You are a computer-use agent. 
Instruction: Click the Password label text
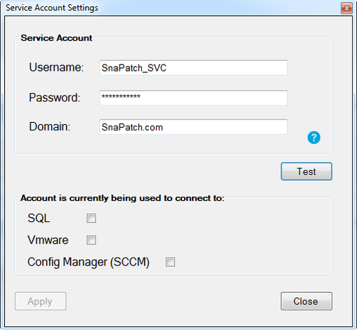pyautogui.click(x=55, y=98)
